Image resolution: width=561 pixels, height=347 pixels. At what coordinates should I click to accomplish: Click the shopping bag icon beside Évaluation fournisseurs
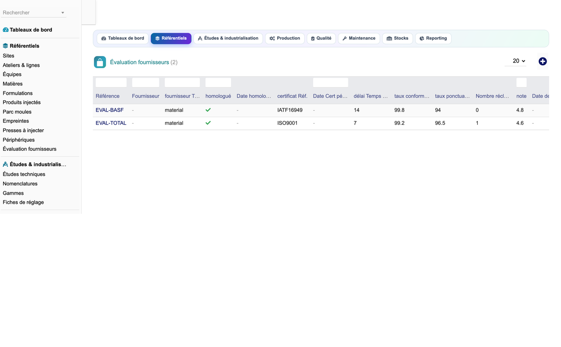pyautogui.click(x=100, y=62)
